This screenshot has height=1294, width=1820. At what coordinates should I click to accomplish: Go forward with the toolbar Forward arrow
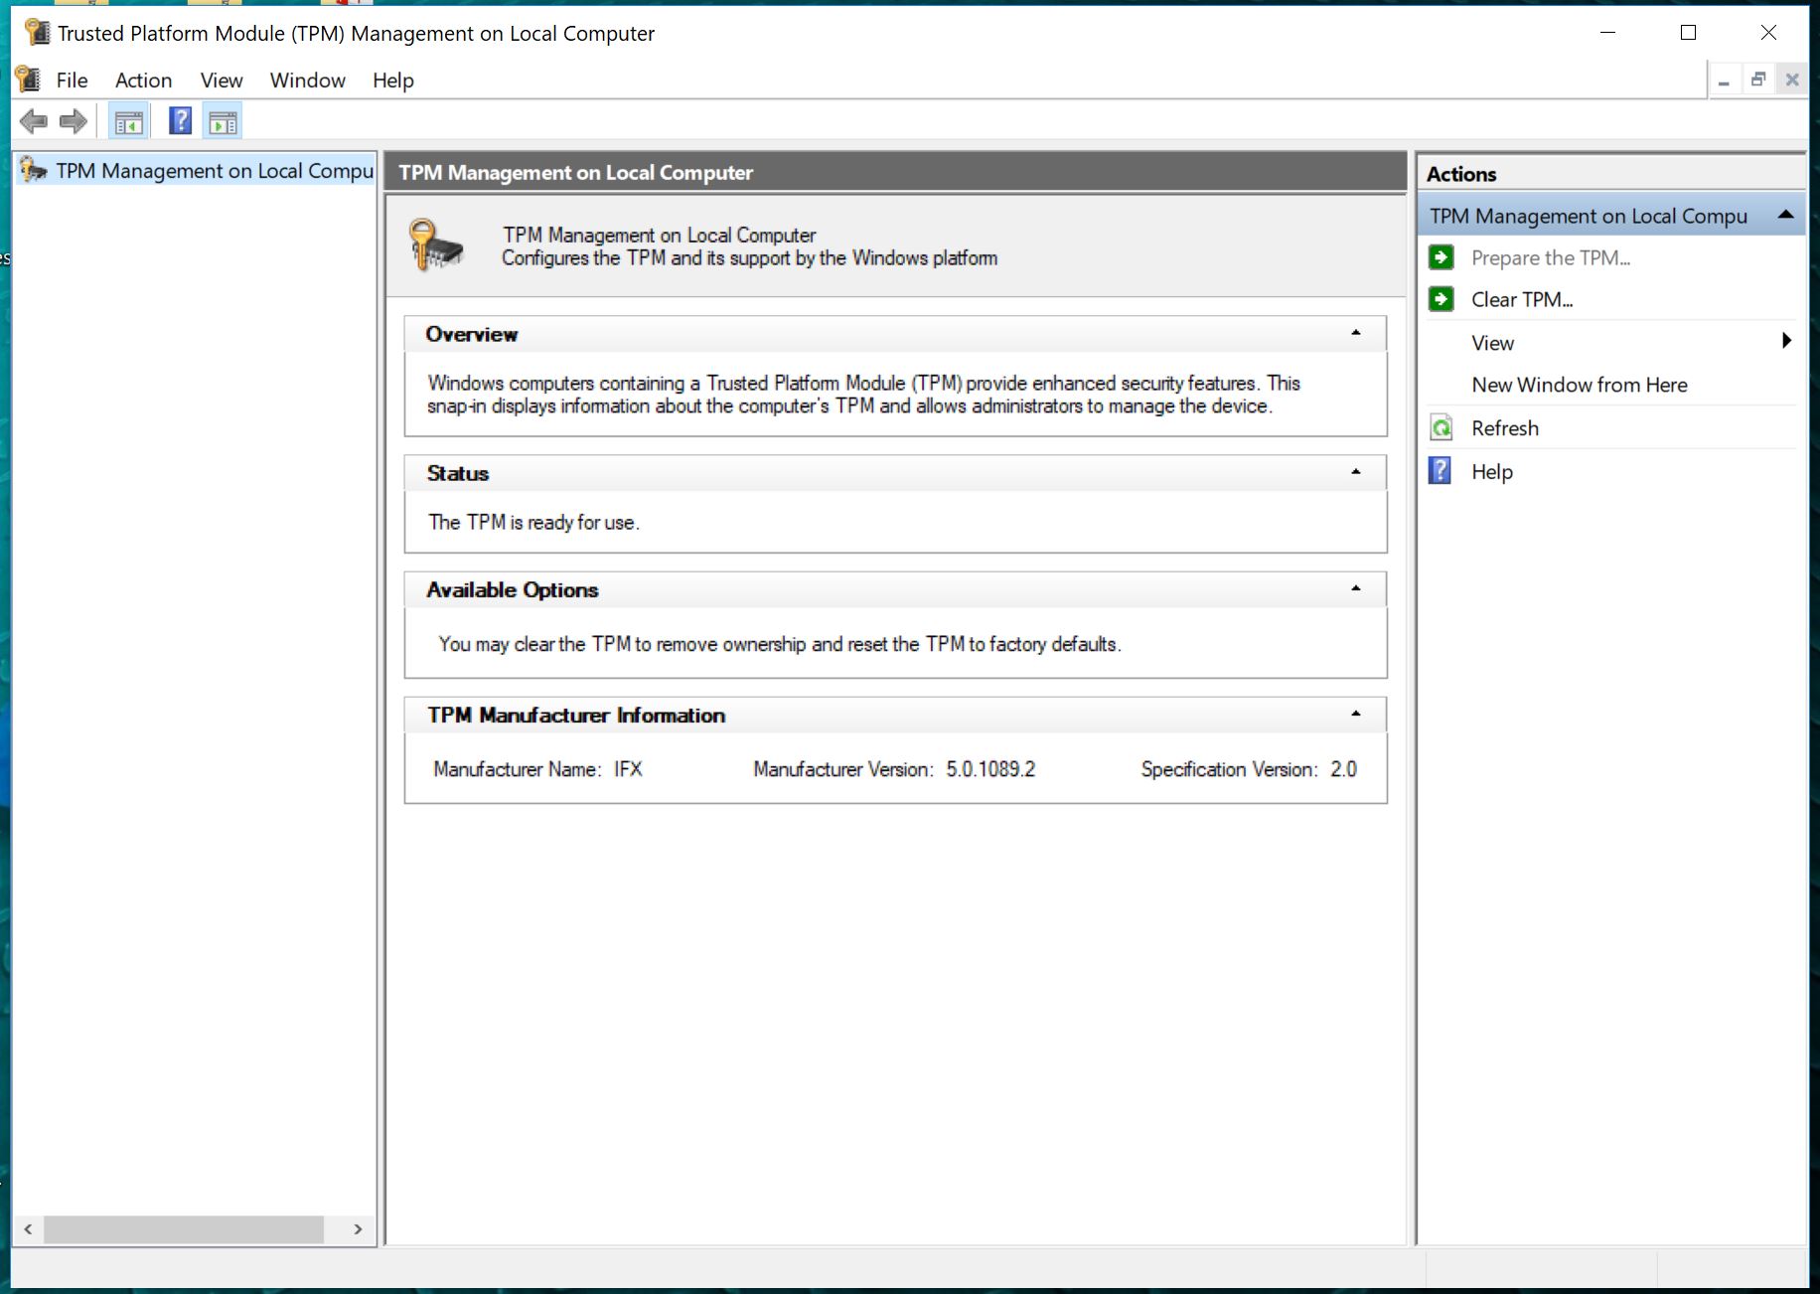coord(74,121)
